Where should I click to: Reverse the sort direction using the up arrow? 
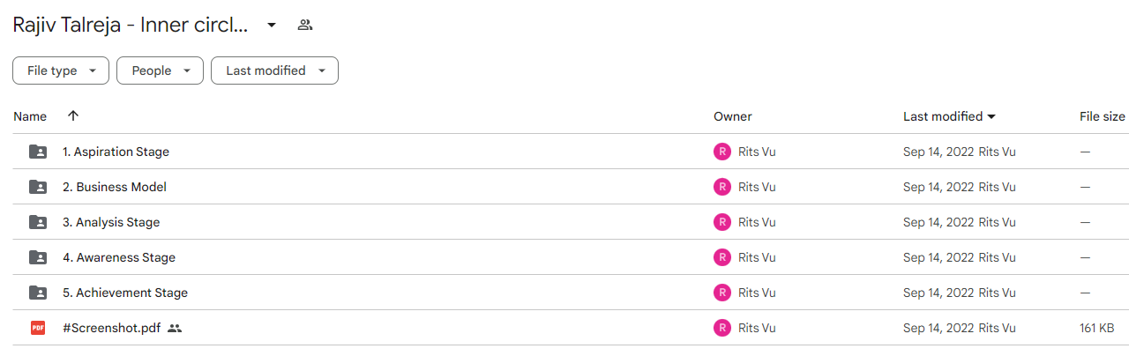(73, 115)
